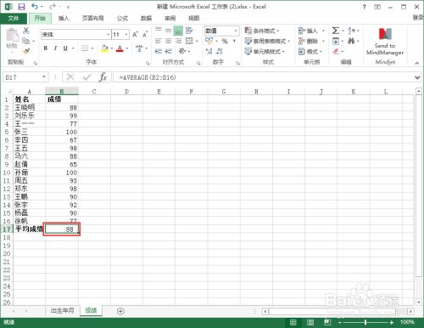This screenshot has height=328, width=424.
Task: Open the File tab
Action: [14, 19]
